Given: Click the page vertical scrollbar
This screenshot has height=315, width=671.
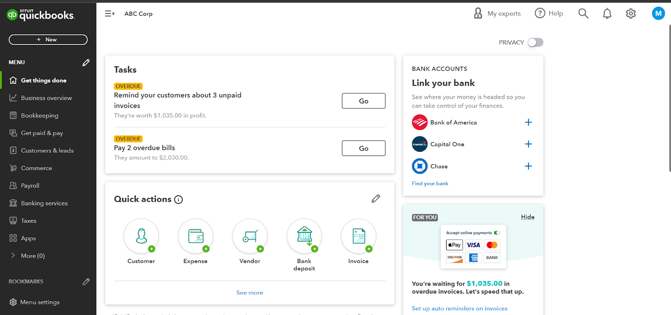Looking at the screenshot, I should tap(669, 98).
